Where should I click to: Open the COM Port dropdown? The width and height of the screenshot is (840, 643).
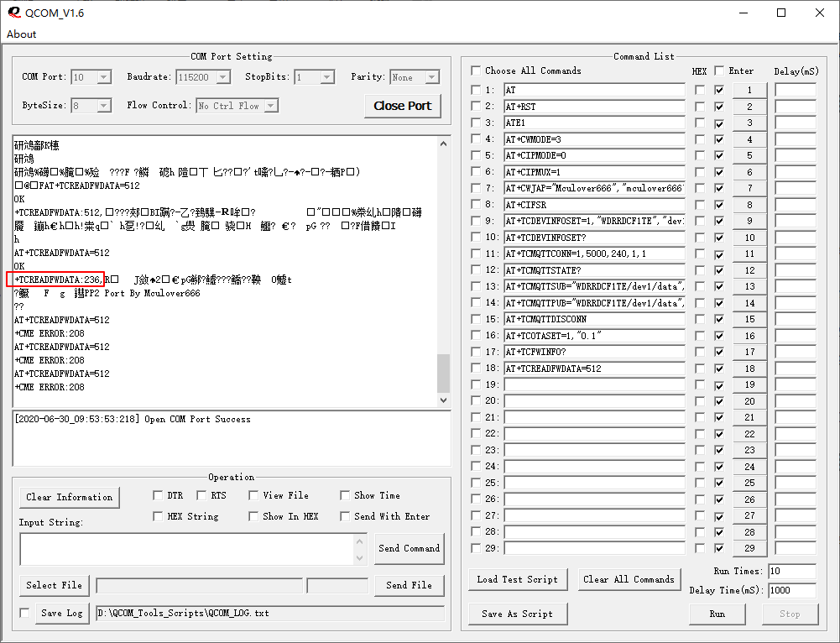click(x=104, y=77)
